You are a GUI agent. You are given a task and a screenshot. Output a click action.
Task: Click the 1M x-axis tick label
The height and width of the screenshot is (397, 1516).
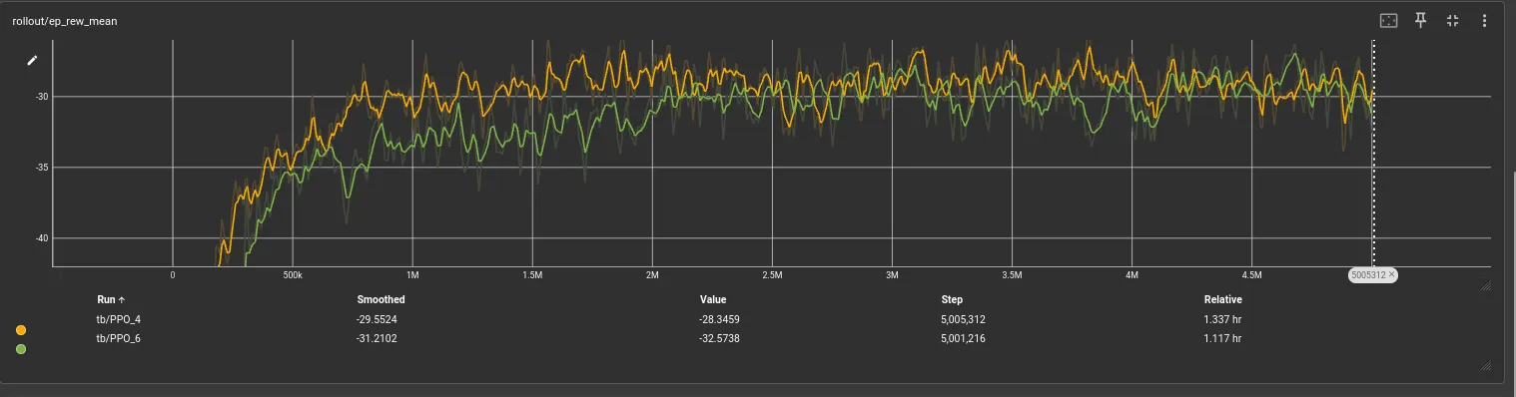coord(412,274)
